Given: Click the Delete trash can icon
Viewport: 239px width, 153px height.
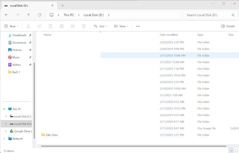Looking at the screenshot, I should pyautogui.click(x=84, y=26).
